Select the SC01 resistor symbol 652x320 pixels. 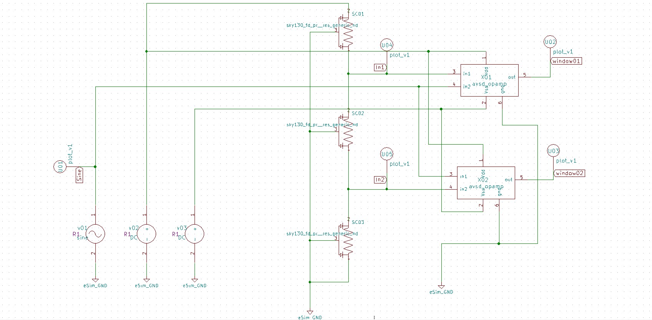click(x=346, y=32)
